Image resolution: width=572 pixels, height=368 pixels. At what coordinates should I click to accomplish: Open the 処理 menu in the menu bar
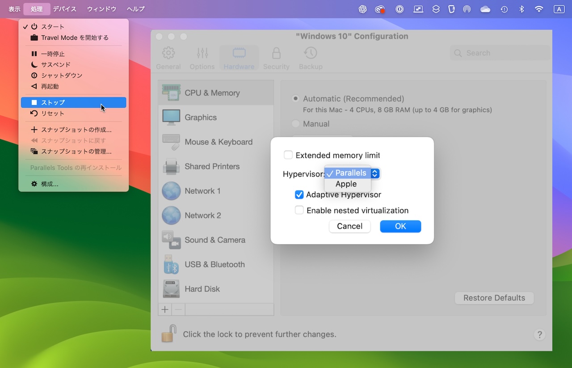37,9
